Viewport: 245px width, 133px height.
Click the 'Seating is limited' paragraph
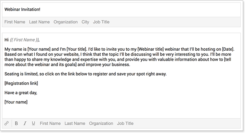86,74
